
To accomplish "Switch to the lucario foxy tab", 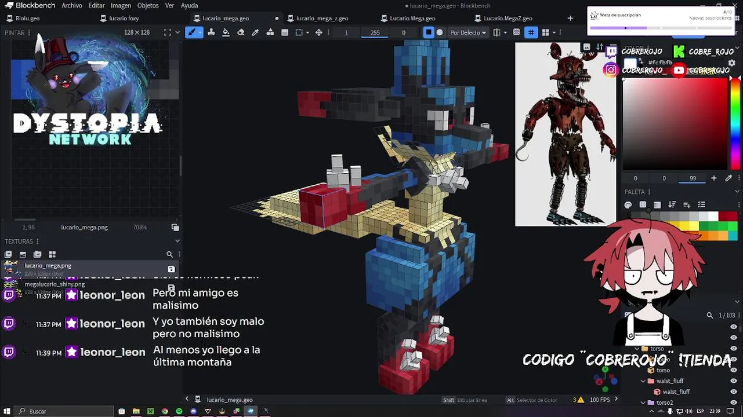I will coord(124,18).
